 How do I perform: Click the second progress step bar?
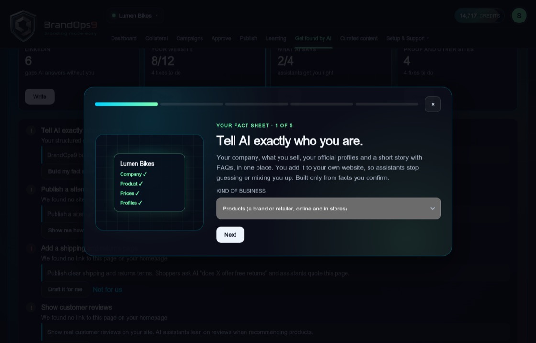click(191, 104)
